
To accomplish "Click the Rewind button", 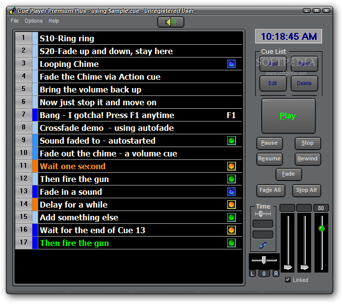I will point(308,159).
